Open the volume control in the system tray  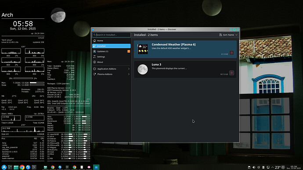[254, 167]
